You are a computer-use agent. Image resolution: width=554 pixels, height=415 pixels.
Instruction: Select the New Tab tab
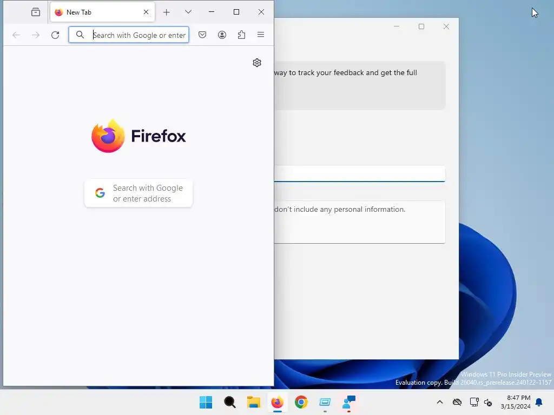coord(102,12)
